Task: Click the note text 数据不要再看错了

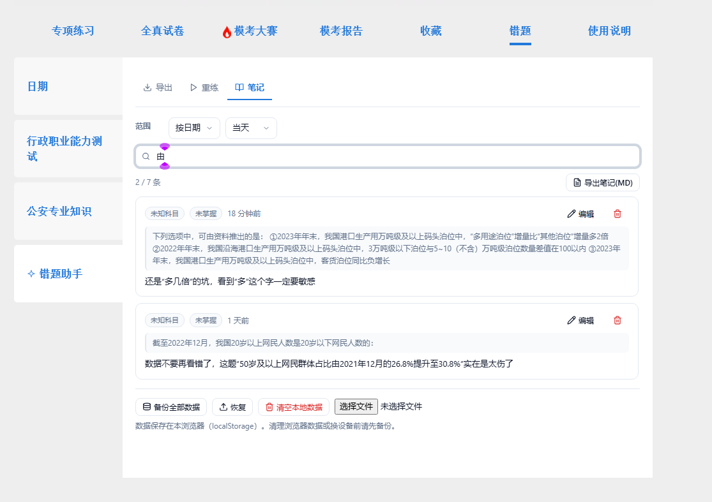Action: pos(329,364)
